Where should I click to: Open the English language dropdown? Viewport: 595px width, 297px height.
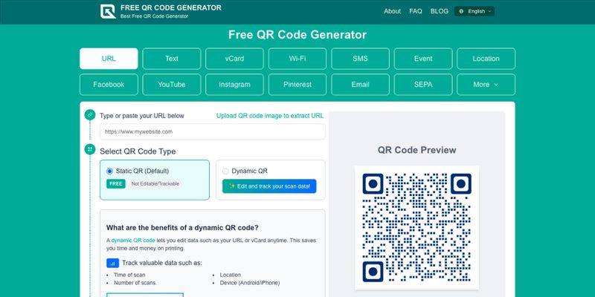pos(475,11)
